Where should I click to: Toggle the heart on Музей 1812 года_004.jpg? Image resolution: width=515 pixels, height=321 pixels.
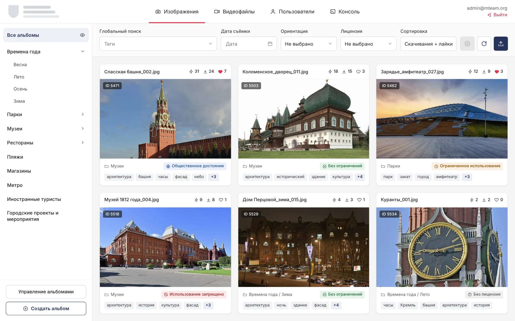pos(221,200)
